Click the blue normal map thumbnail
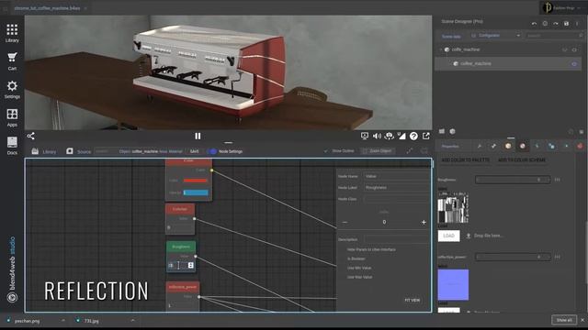The image size is (588, 330). click(453, 285)
